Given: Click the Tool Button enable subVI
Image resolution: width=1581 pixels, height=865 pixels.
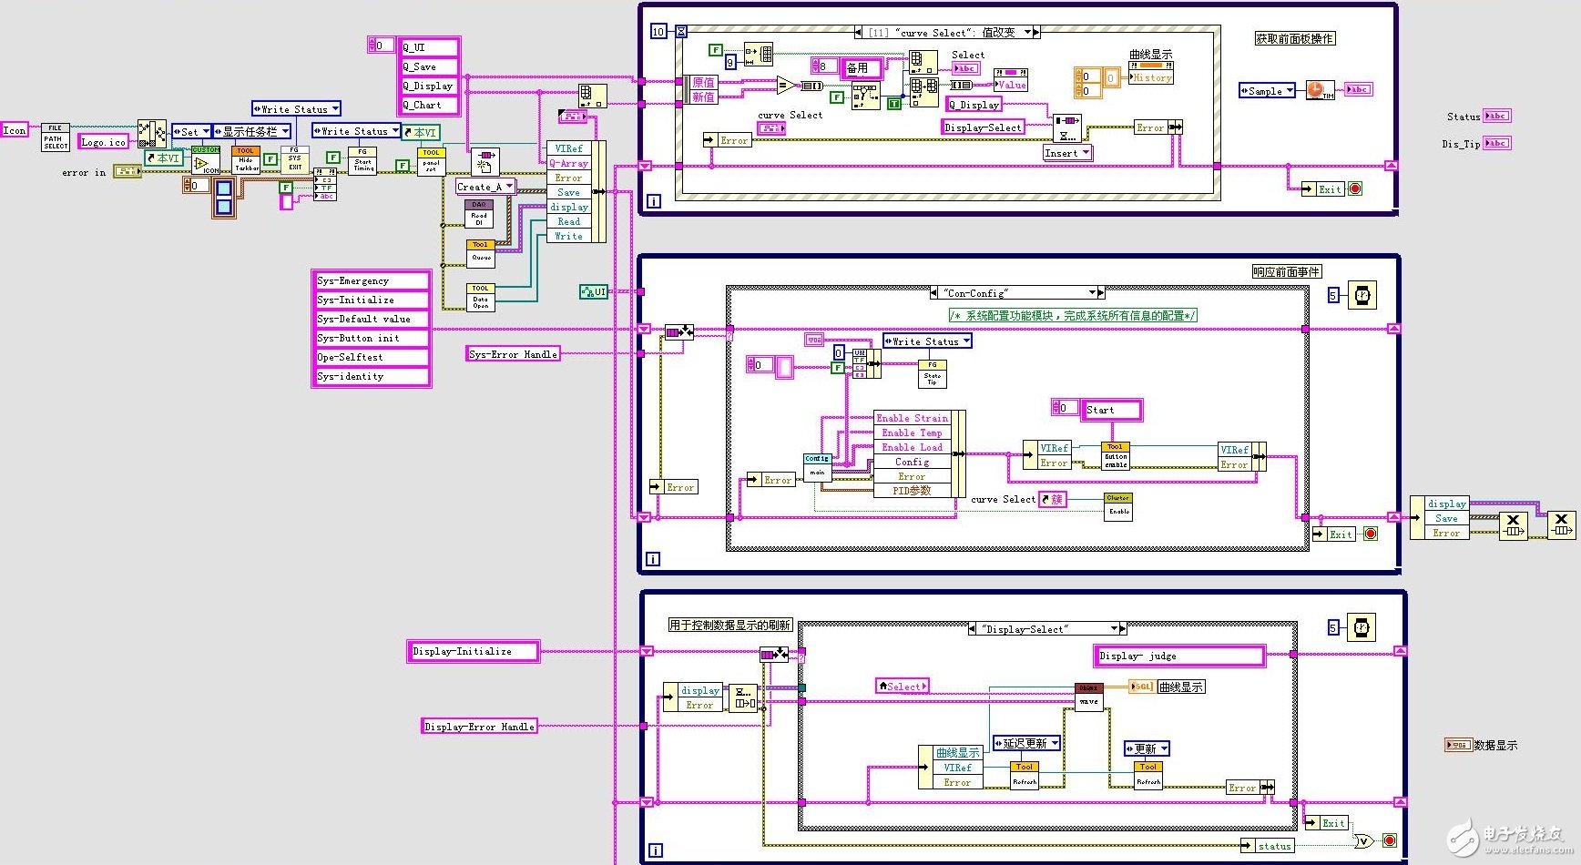Looking at the screenshot, I should coord(1116,456).
